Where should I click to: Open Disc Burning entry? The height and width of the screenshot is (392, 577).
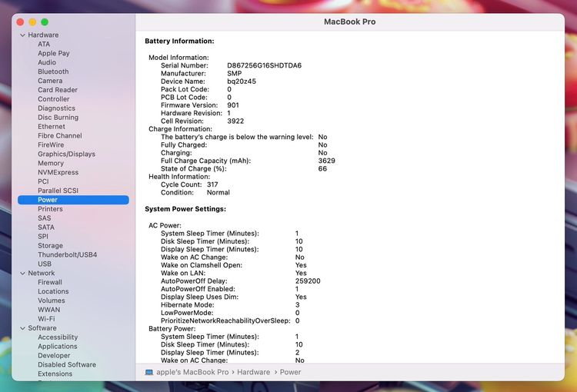pos(58,118)
